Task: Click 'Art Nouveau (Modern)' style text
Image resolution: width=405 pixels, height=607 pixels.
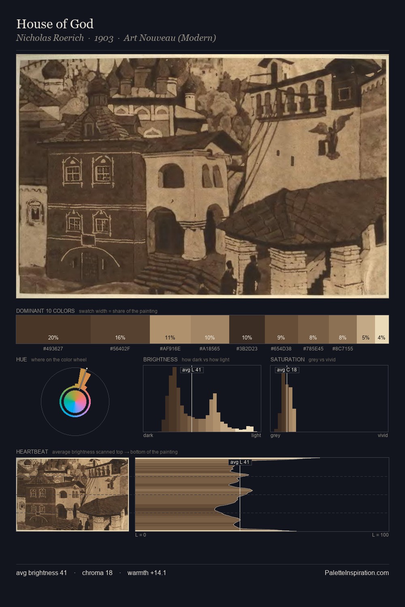Action: (170, 38)
